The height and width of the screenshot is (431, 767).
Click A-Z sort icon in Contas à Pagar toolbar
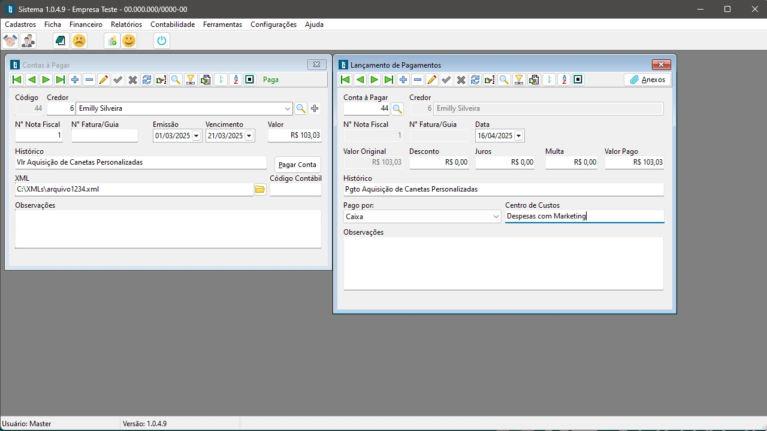point(235,80)
